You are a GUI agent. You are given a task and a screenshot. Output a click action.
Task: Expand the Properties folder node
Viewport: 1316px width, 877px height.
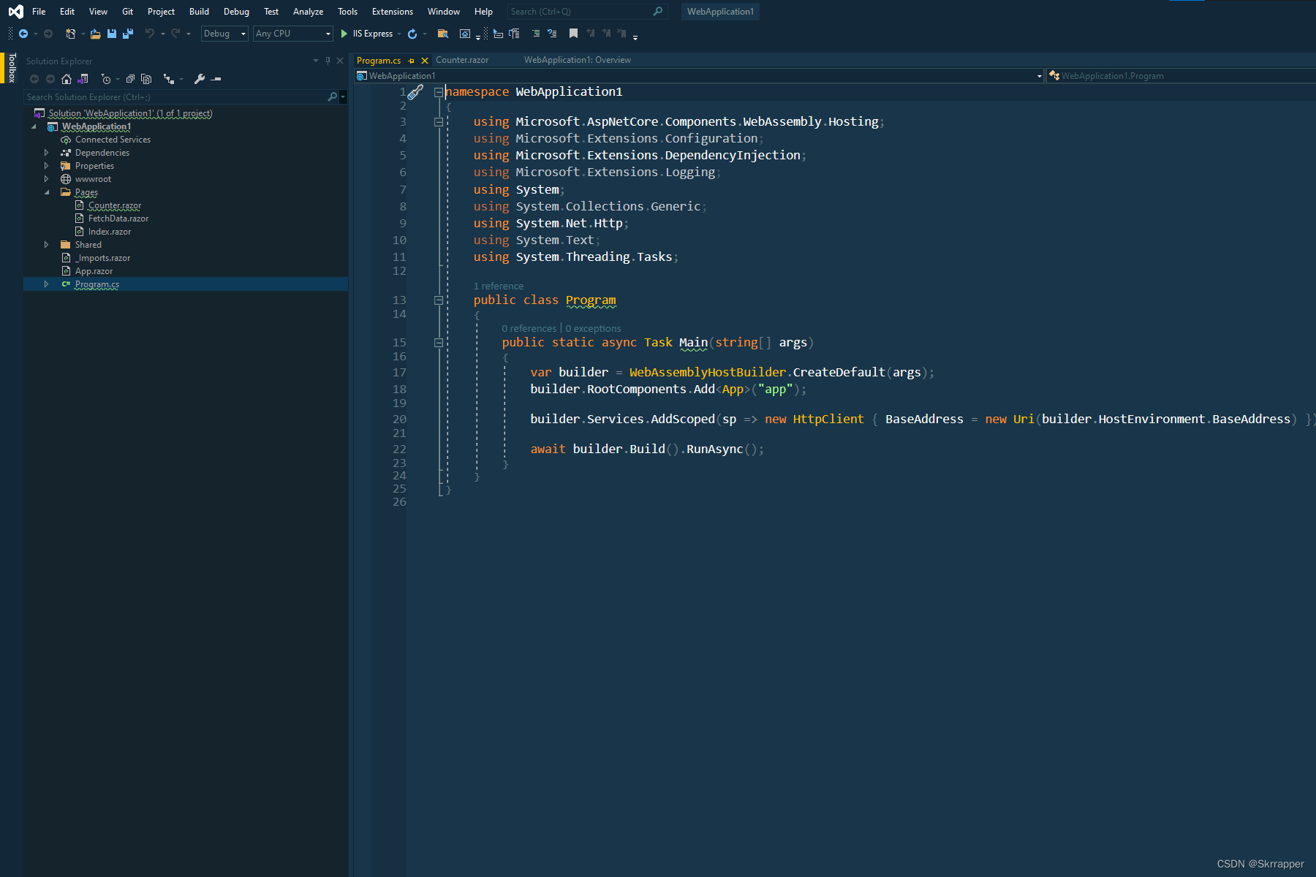point(46,166)
